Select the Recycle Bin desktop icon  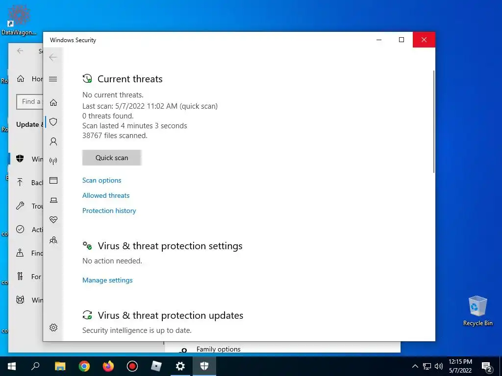[477, 311]
